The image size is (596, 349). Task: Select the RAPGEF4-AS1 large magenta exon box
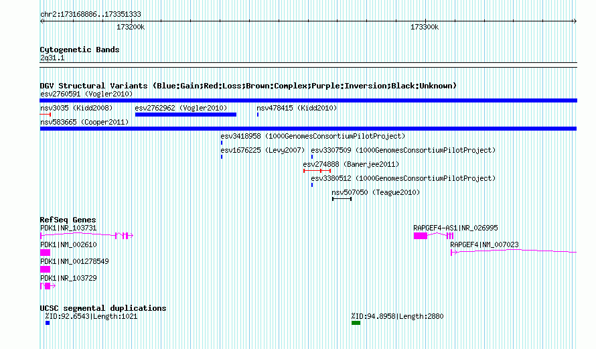click(421, 236)
